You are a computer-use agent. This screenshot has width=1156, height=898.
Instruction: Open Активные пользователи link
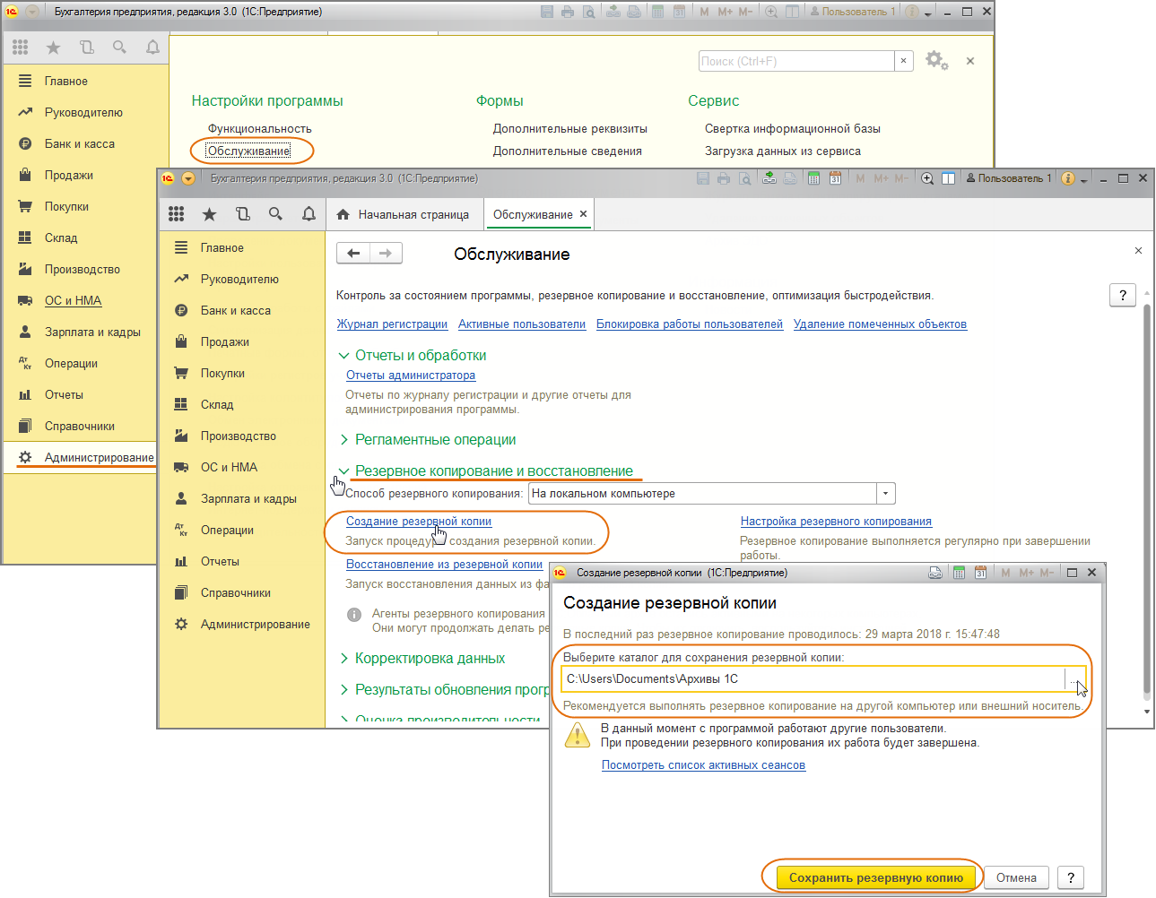522,324
